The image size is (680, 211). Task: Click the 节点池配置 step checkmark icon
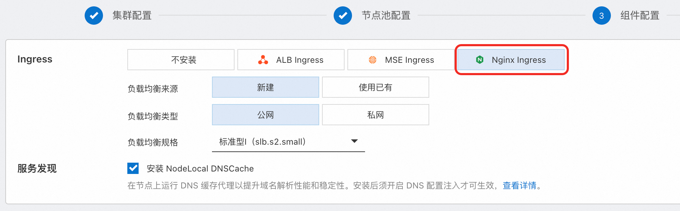(x=343, y=16)
